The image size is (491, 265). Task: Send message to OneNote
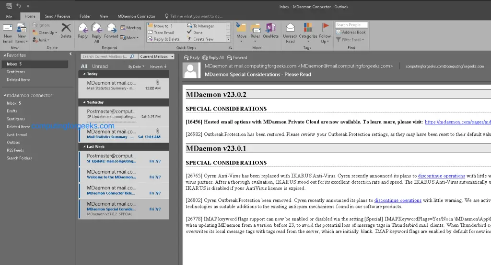[x=270, y=31]
